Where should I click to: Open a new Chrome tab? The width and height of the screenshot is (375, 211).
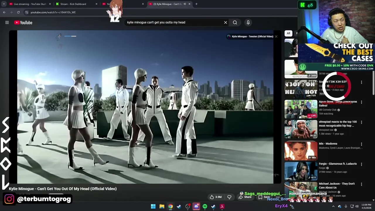click(196, 4)
